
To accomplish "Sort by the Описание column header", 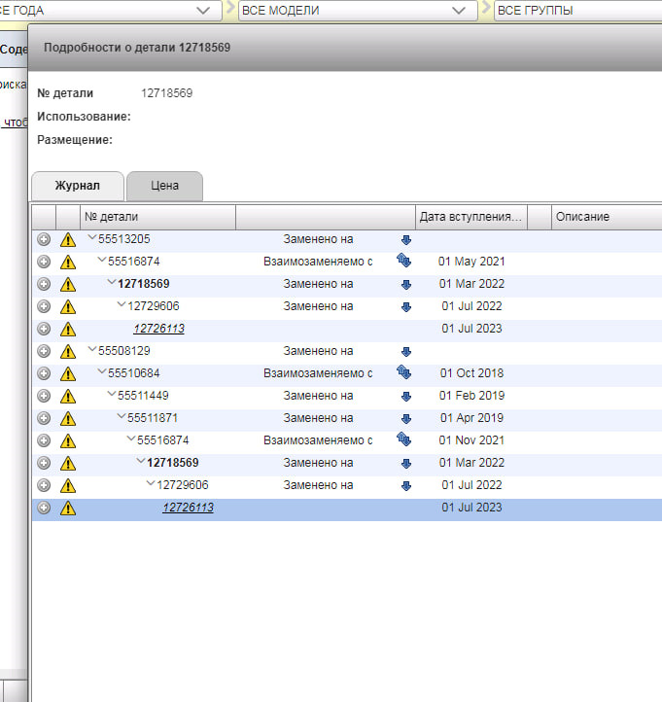I will pyautogui.click(x=582, y=216).
